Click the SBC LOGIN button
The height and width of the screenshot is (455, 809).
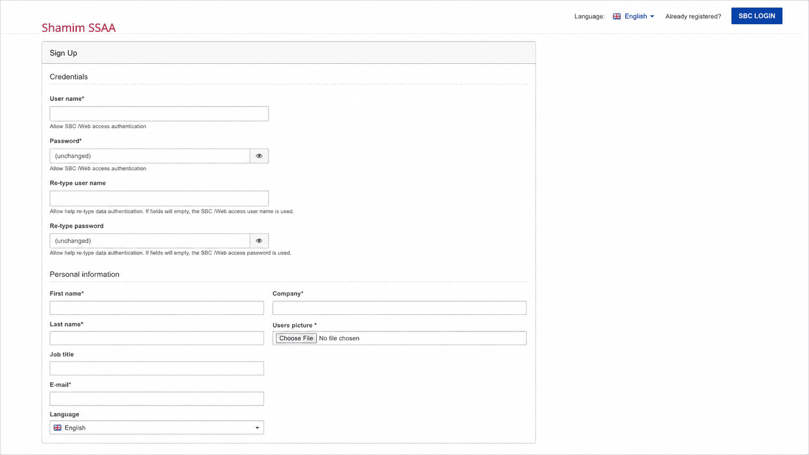[757, 16]
